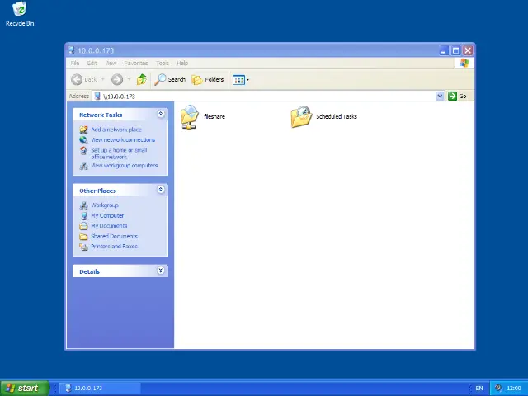
Task: Open the Tools menu
Action: tap(163, 64)
